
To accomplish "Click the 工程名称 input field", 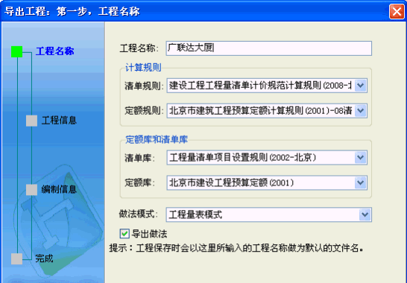I will 268,48.
